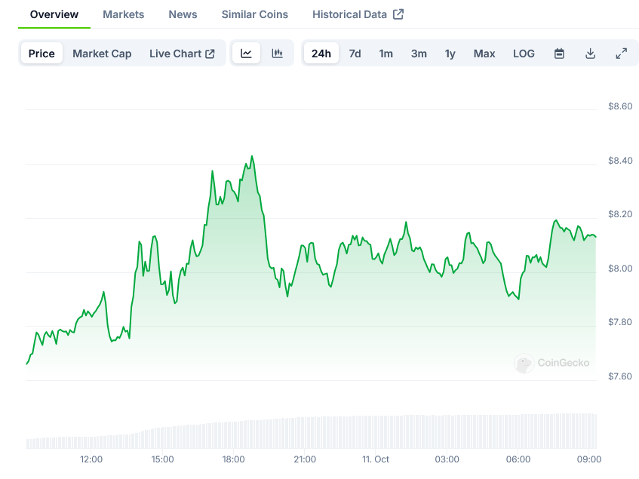Click the 18:00 time axis label

(234, 459)
